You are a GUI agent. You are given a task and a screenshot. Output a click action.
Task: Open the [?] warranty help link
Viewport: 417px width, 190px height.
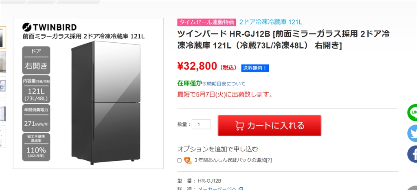[269, 160]
